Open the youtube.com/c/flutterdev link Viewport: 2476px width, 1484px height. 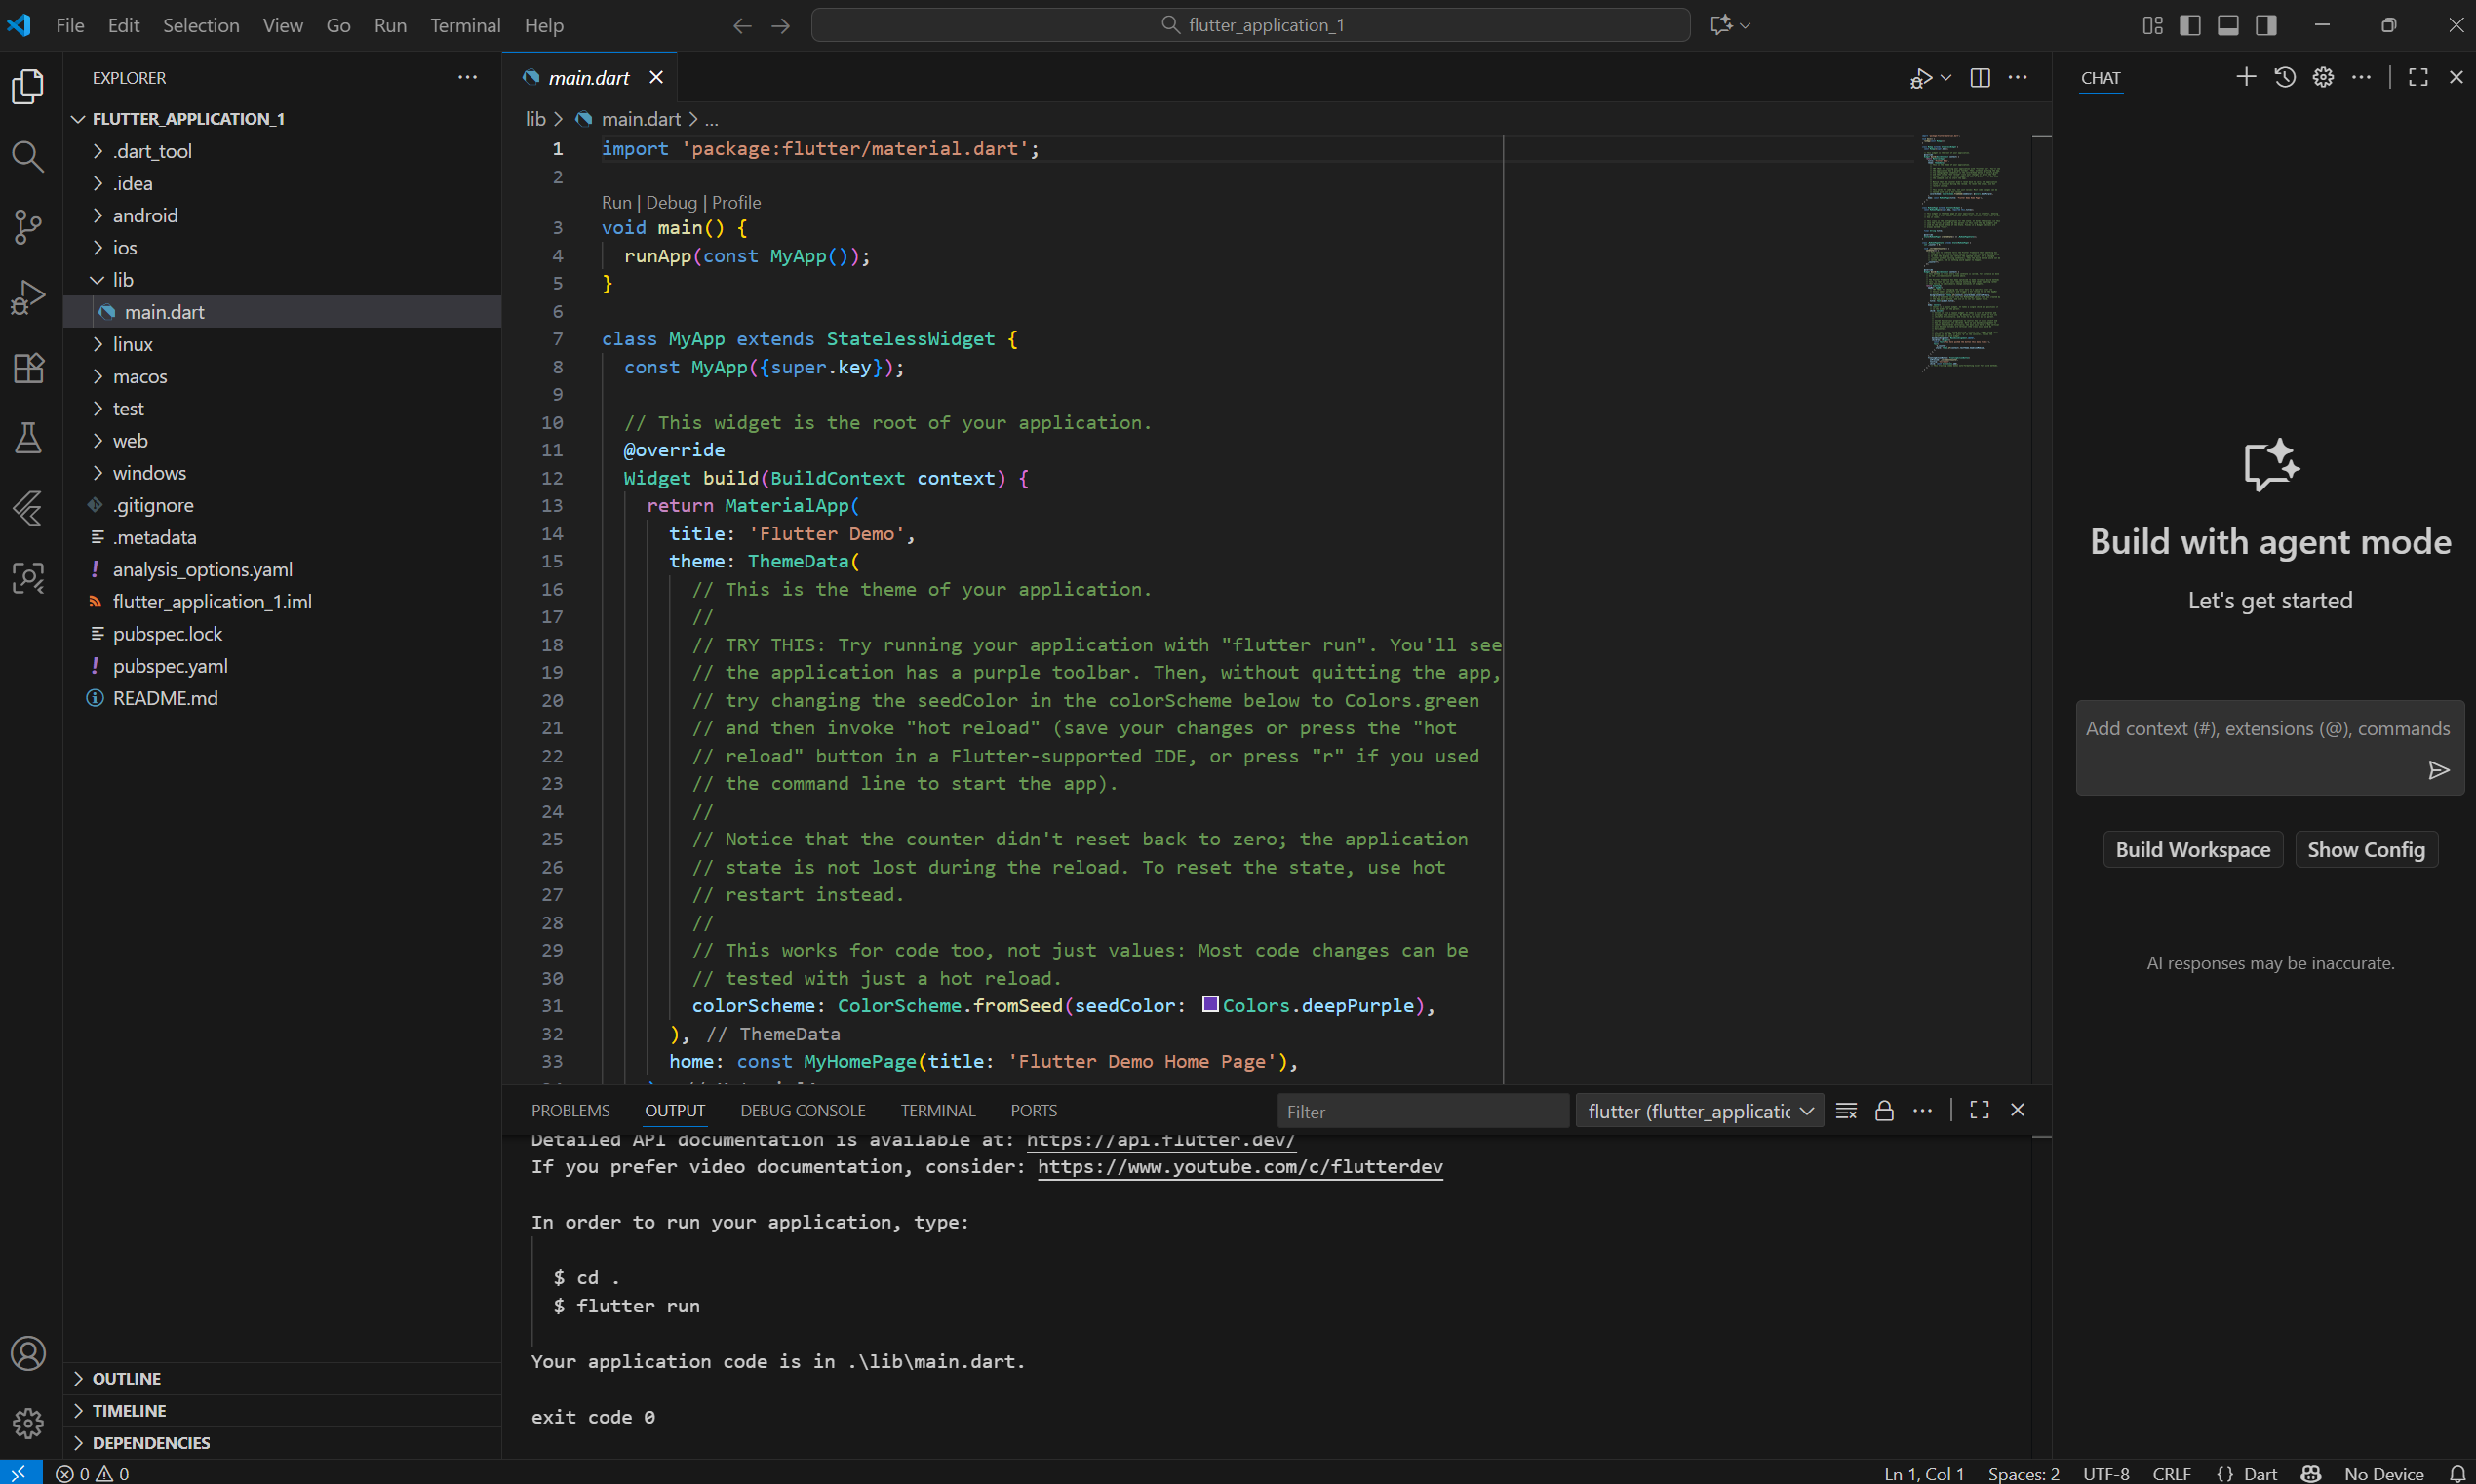(1239, 1167)
